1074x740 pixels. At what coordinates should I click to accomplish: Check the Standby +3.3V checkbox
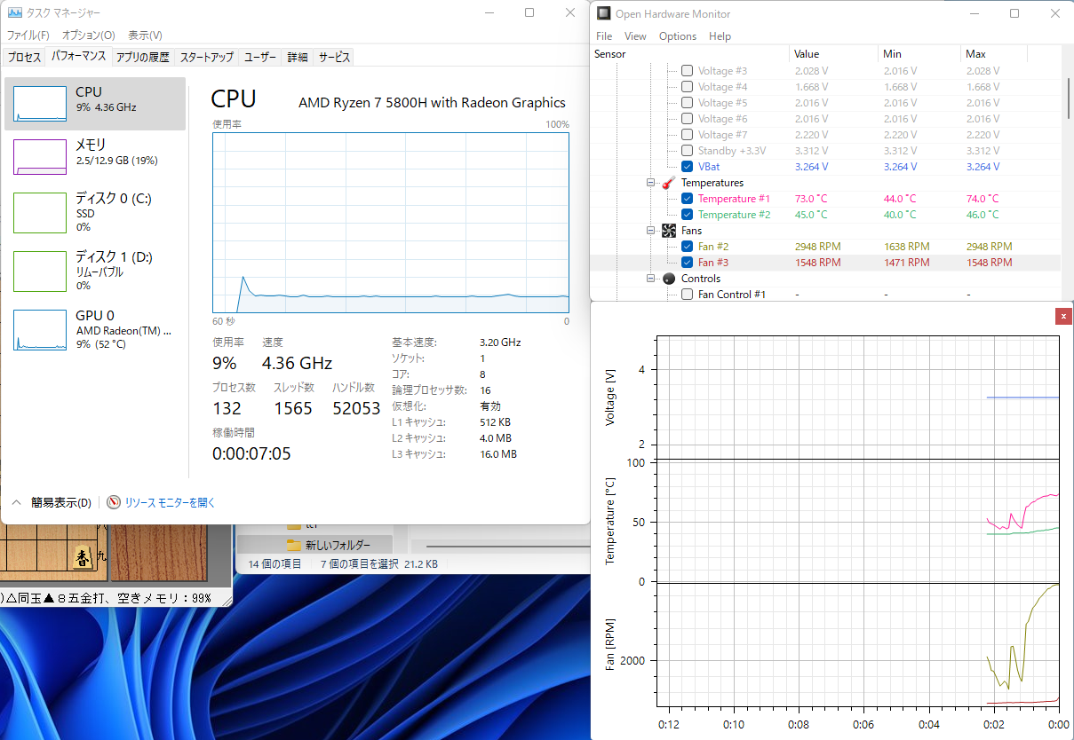point(687,151)
